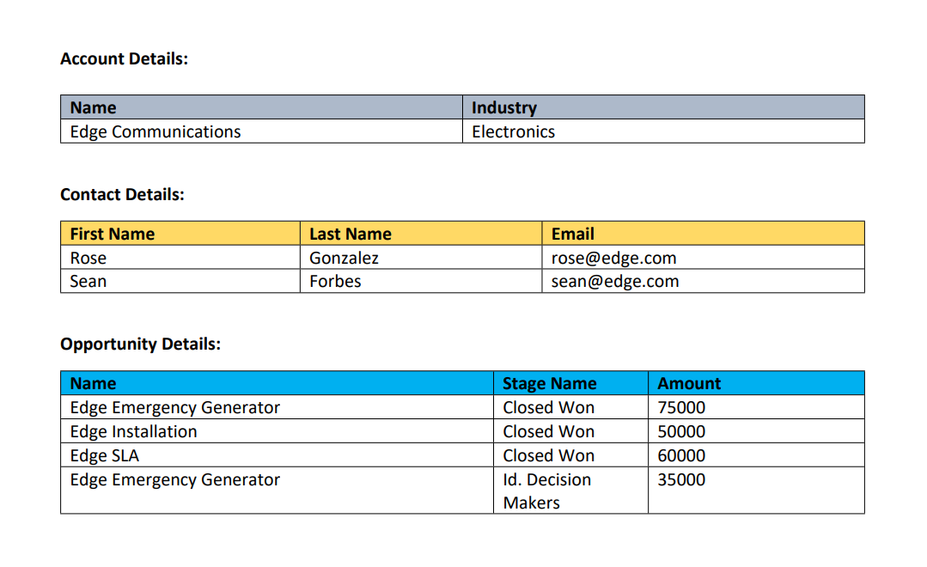This screenshot has height=567, width=927.
Task: Select the Forbes last name cell
Action: tap(421, 282)
